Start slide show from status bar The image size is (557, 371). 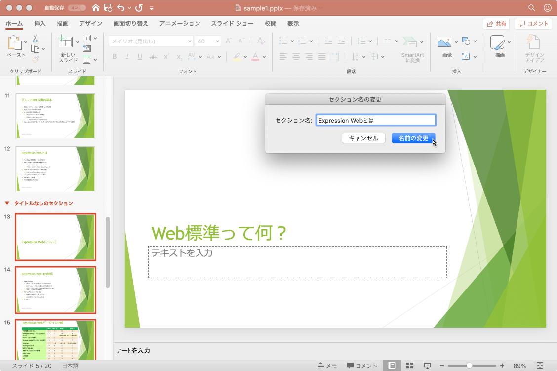427,365
